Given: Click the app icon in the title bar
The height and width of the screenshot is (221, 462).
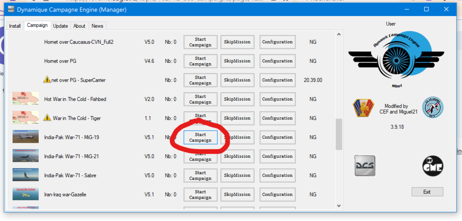Looking at the screenshot, I should (x=11, y=9).
